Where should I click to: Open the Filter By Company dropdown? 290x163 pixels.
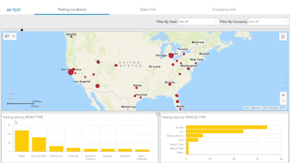click(x=268, y=22)
